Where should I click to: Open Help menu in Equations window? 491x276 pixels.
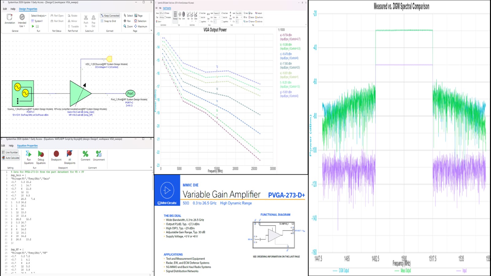(x=11, y=146)
